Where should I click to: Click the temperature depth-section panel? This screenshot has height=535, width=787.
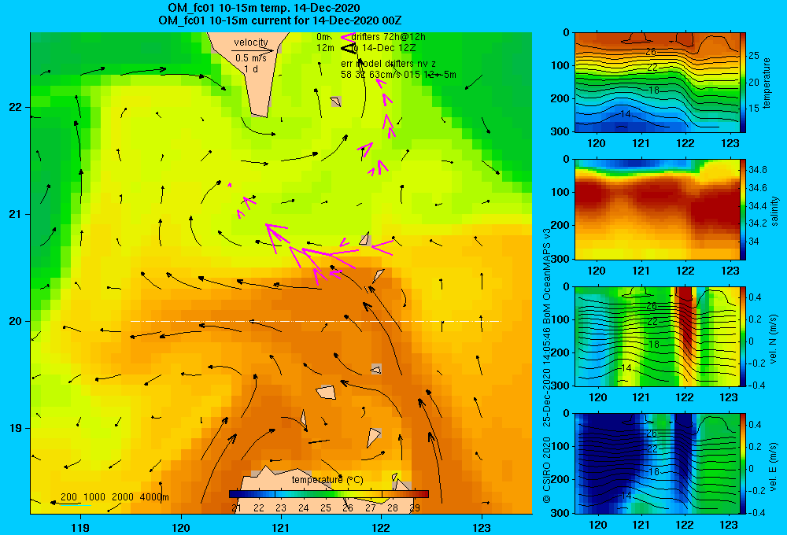point(657,83)
